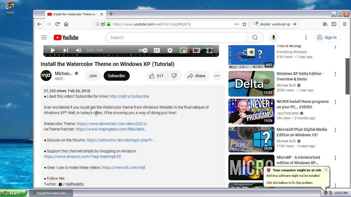Mute the video volume
The image size is (351, 197).
pyautogui.click(x=78, y=50)
